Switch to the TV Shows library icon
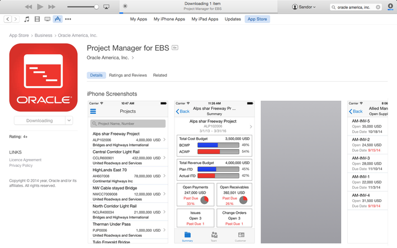This screenshot has width=397, height=248. 47,19
